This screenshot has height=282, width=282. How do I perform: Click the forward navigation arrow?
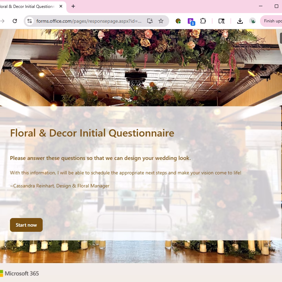pyautogui.click(x=3, y=21)
